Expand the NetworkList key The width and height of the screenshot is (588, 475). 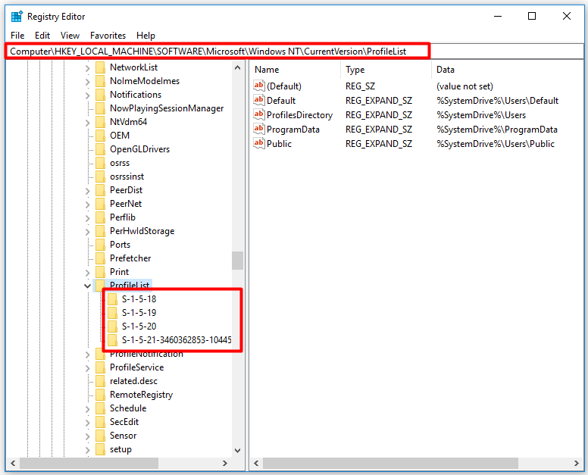coord(87,68)
